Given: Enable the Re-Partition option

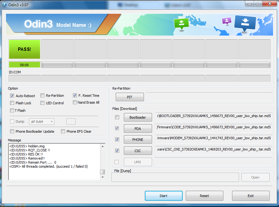Looking at the screenshot, I should pyautogui.click(x=42, y=96).
